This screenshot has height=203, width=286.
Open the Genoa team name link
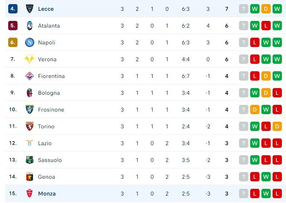point(47,177)
